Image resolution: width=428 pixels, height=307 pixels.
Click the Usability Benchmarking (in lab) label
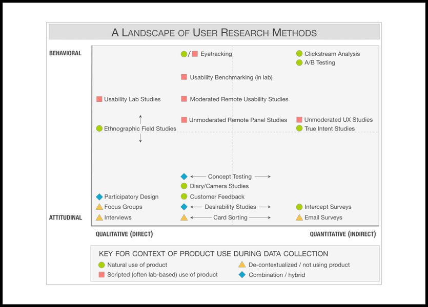[x=231, y=77]
